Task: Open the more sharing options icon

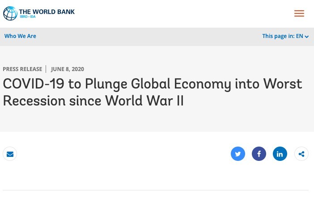Action: point(301,154)
